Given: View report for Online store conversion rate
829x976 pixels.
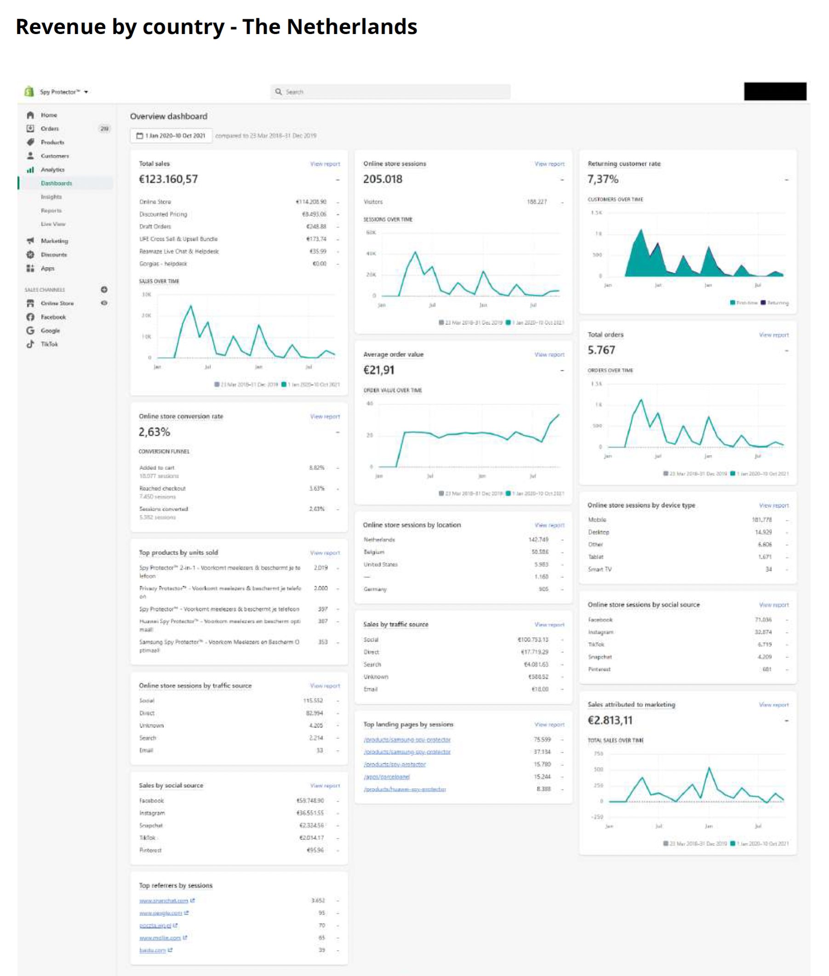Looking at the screenshot, I should coord(325,416).
